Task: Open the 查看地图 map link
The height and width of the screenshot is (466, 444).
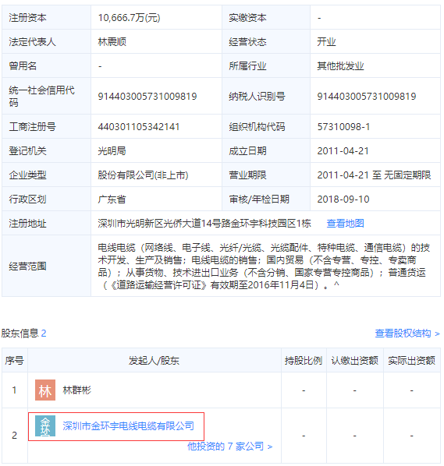Action: tap(345, 223)
